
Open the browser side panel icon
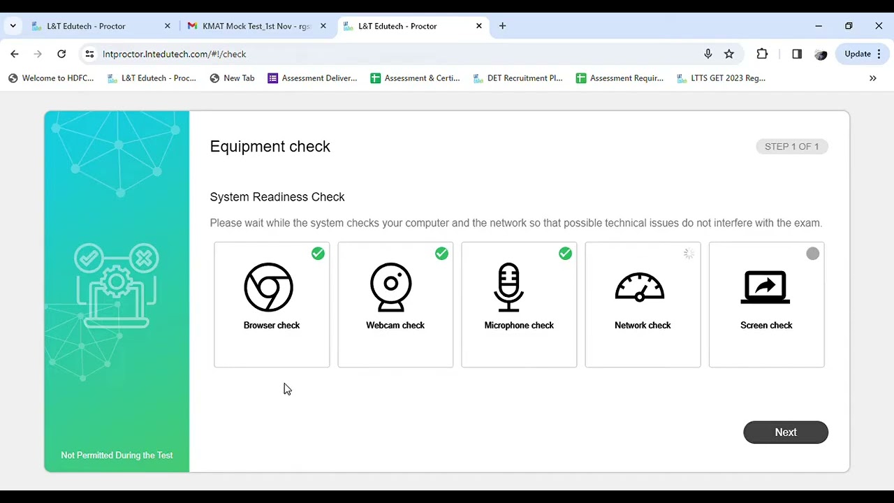(x=797, y=54)
